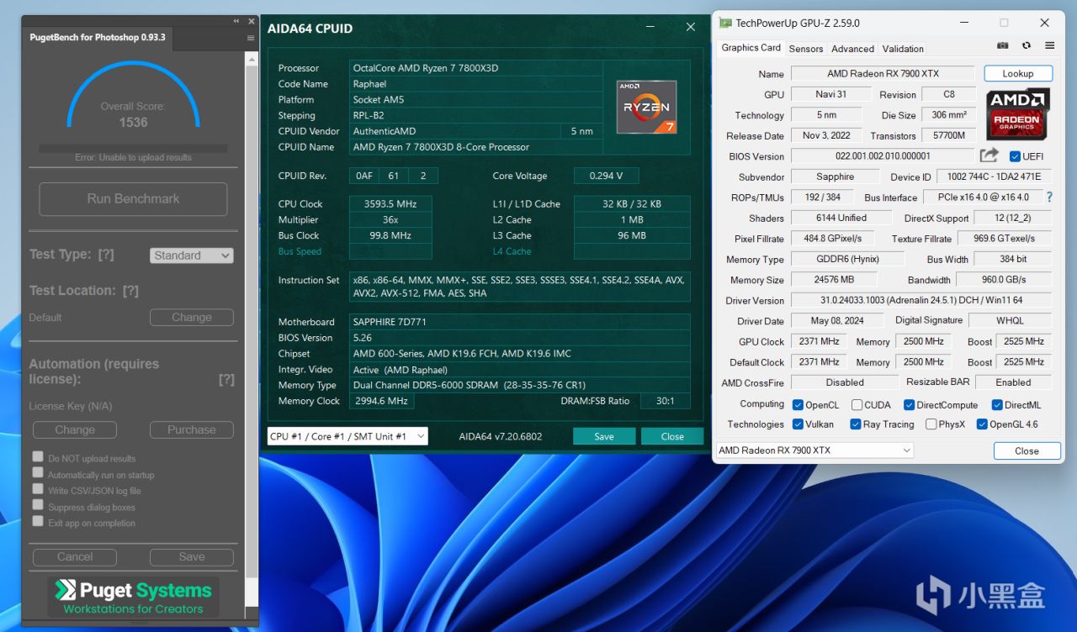Enable 'Write CSV/JSON log file' checkbox
Screen dimensions: 1077x632
[38, 488]
